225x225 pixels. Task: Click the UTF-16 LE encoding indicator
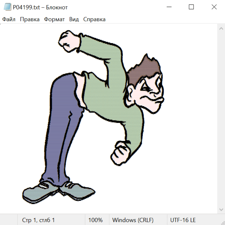coord(183,220)
